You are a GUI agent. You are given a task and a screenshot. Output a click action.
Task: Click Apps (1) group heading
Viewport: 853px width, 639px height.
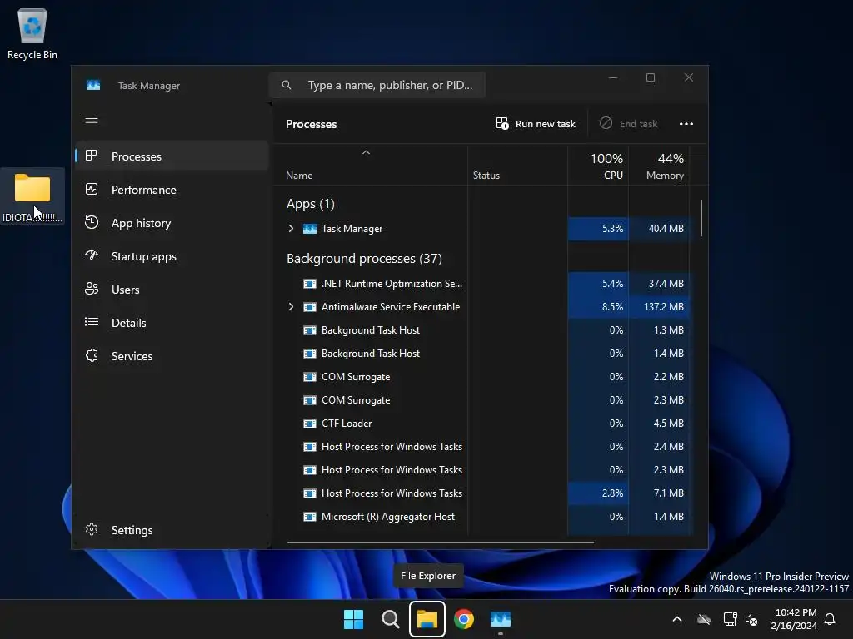311,204
